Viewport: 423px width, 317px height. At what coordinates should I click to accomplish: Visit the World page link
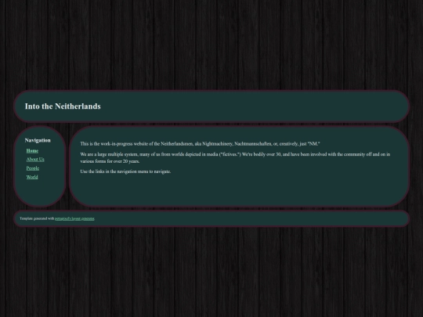pos(32,177)
